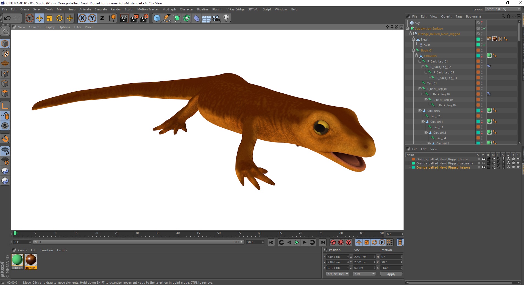Viewport: 524px width, 285px height.
Task: Toggle the Enable Snap icon
Action: 5,138
